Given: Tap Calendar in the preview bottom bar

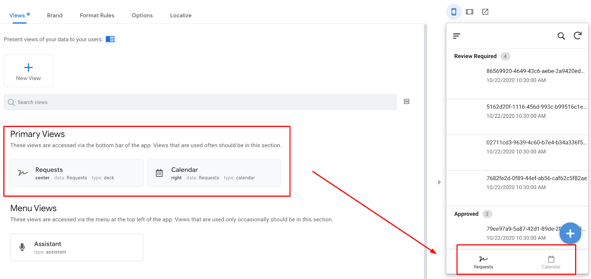Looking at the screenshot, I should point(551,262).
